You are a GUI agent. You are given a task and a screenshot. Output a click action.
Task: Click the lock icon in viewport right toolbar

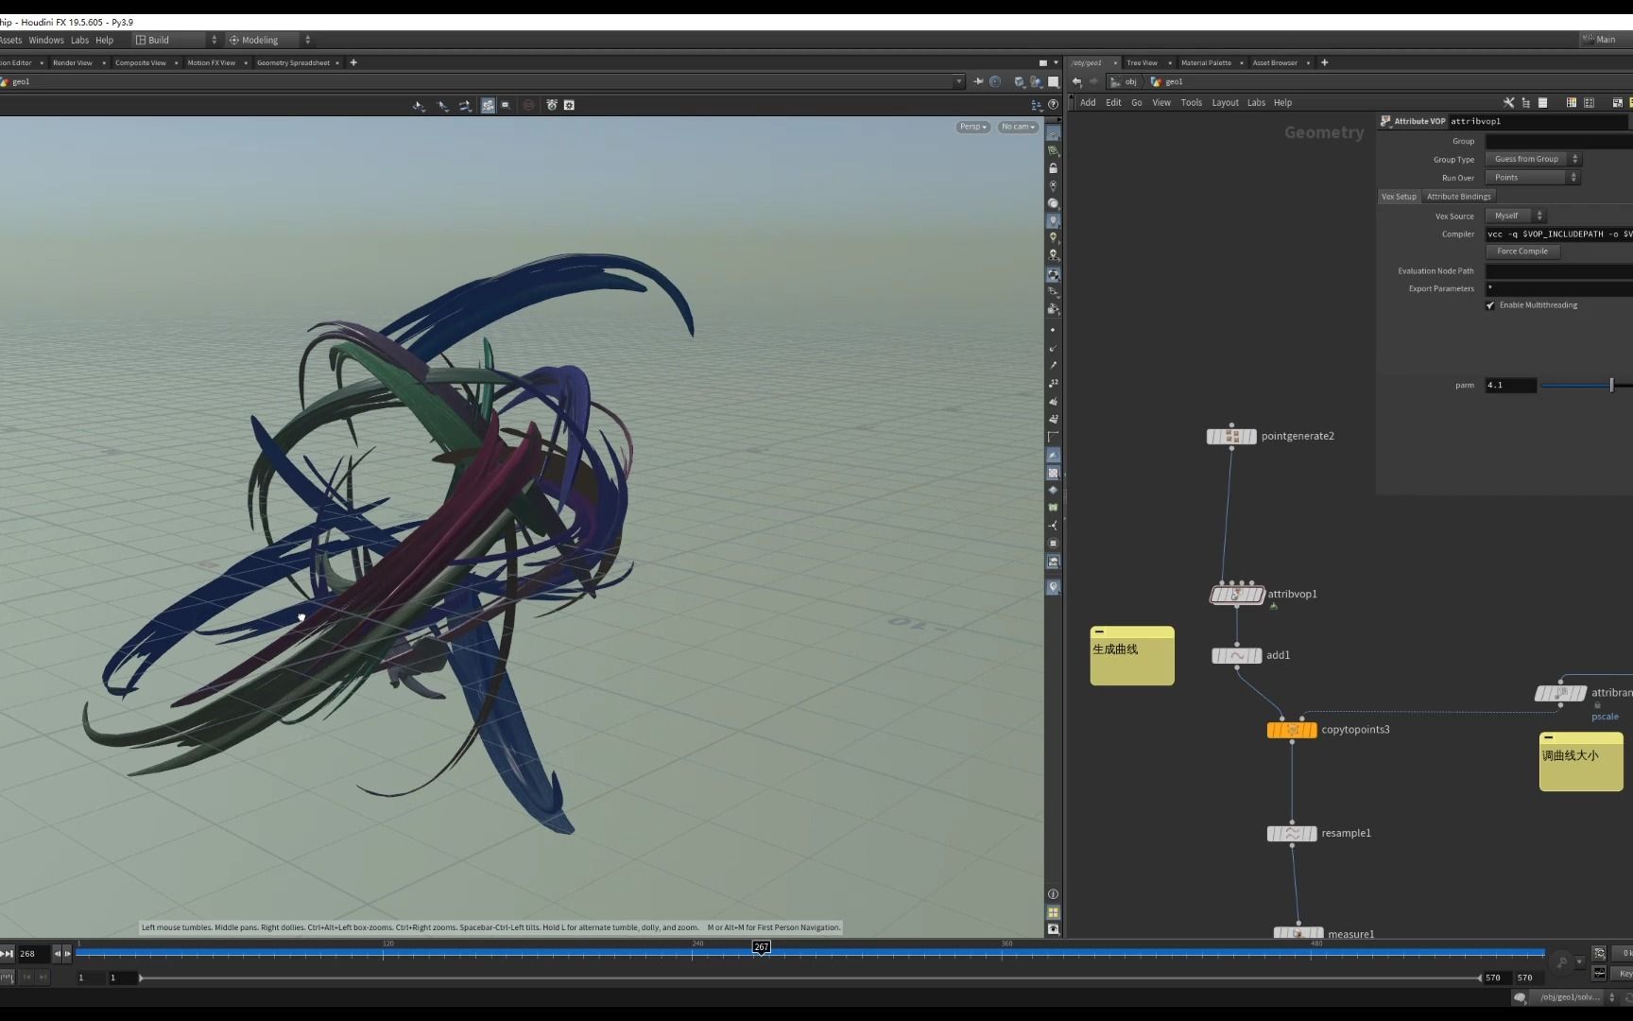tap(1053, 168)
